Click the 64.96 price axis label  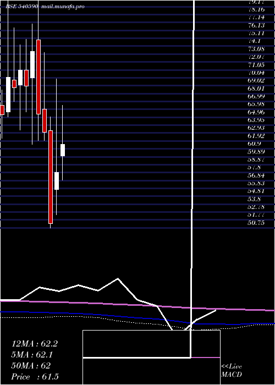256,112
